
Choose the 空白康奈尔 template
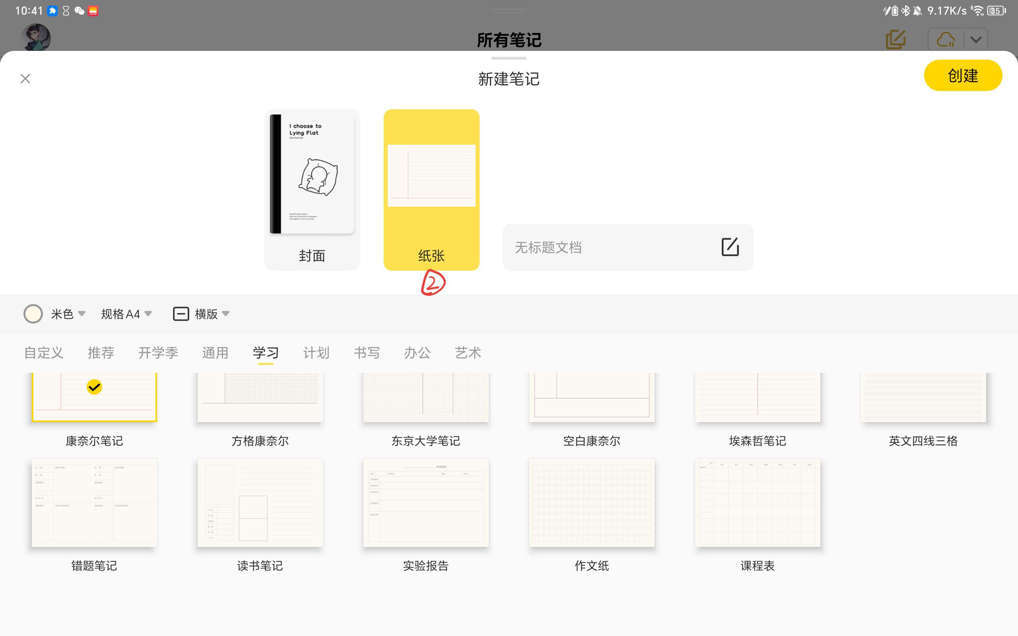pos(591,396)
